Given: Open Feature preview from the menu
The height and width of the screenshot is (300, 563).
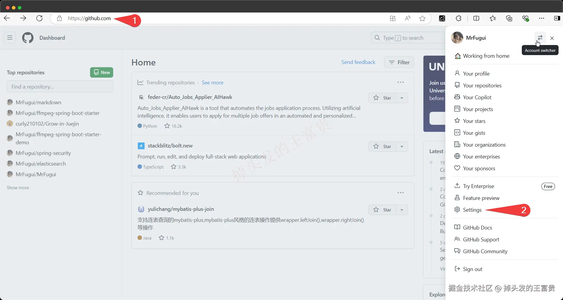Looking at the screenshot, I should tap(504, 198).
